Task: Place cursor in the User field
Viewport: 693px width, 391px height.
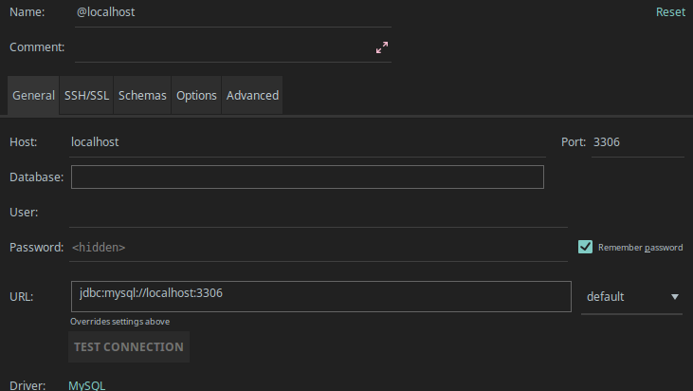Action: pyautogui.click(x=318, y=213)
